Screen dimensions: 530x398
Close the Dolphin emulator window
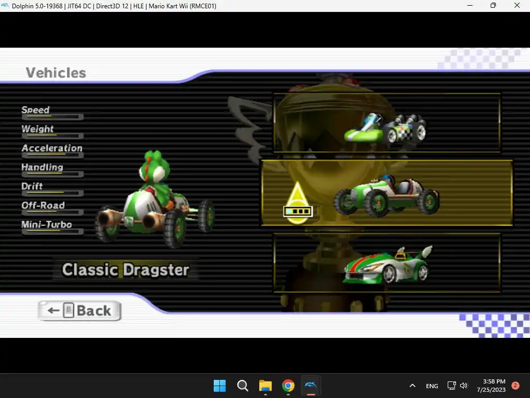click(517, 5)
